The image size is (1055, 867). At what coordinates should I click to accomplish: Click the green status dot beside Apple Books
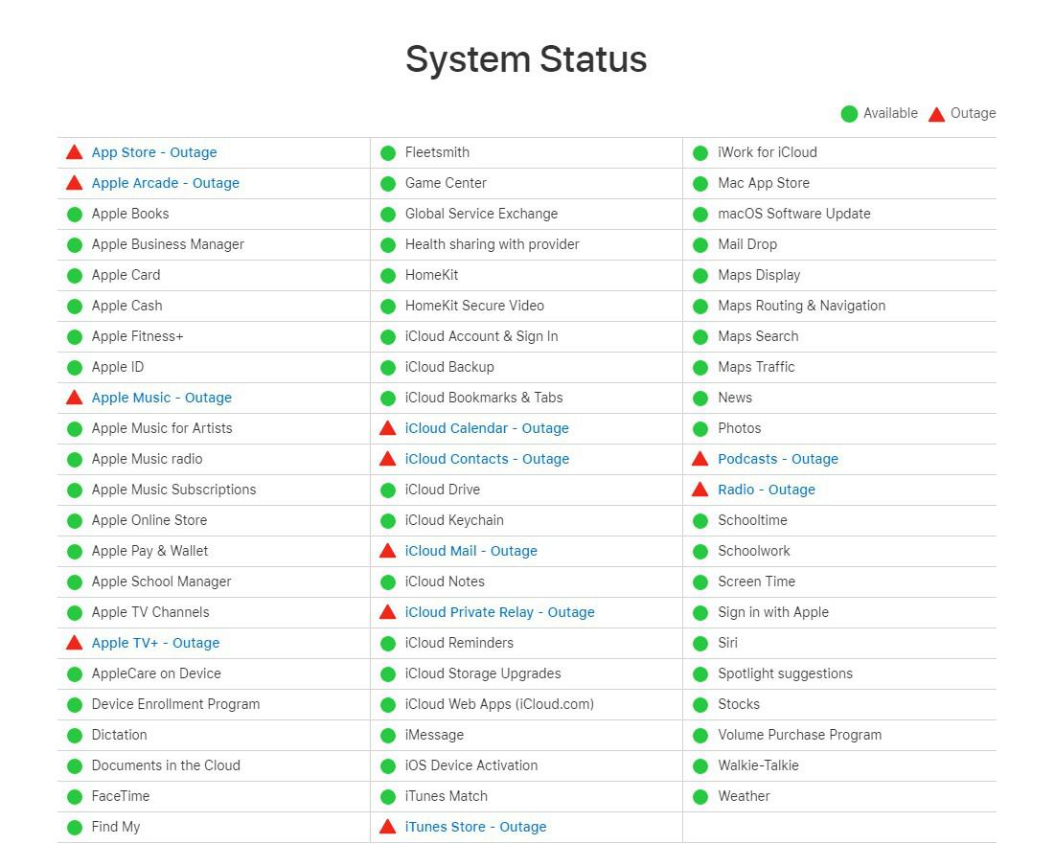click(x=74, y=214)
